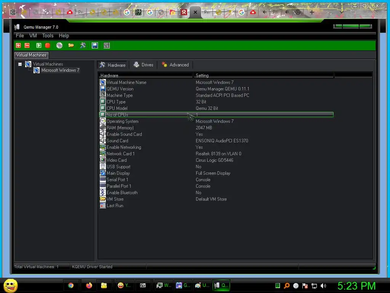390x293 pixels.
Task: Click the red minus Delete VM toolbar icon
Action: pos(27,45)
